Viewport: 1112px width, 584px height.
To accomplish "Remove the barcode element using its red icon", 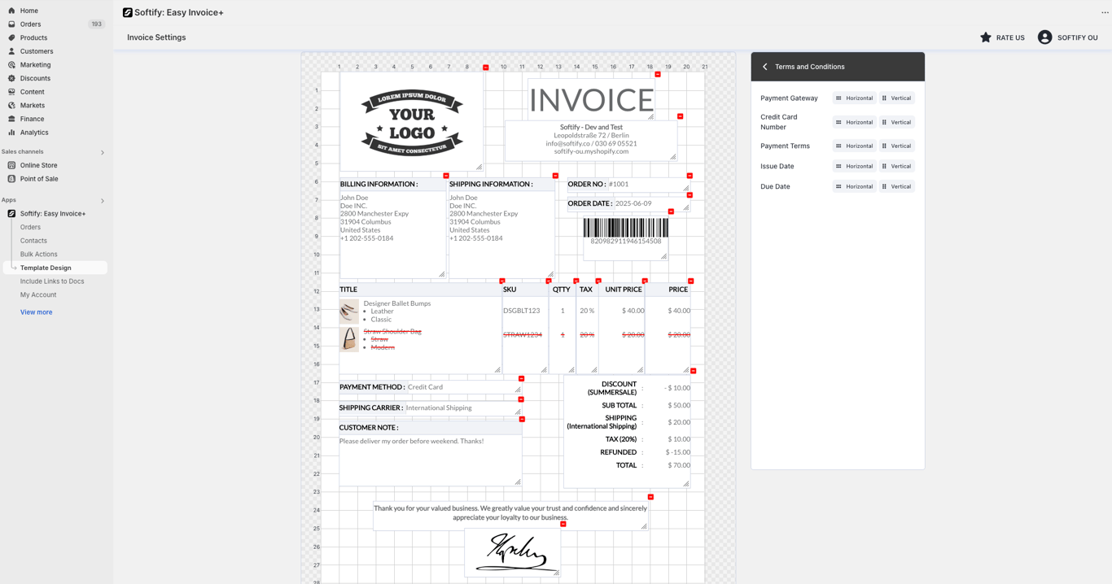I will tap(671, 211).
